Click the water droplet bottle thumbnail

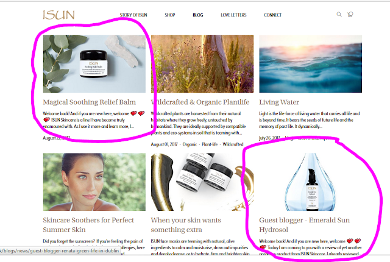310,182
